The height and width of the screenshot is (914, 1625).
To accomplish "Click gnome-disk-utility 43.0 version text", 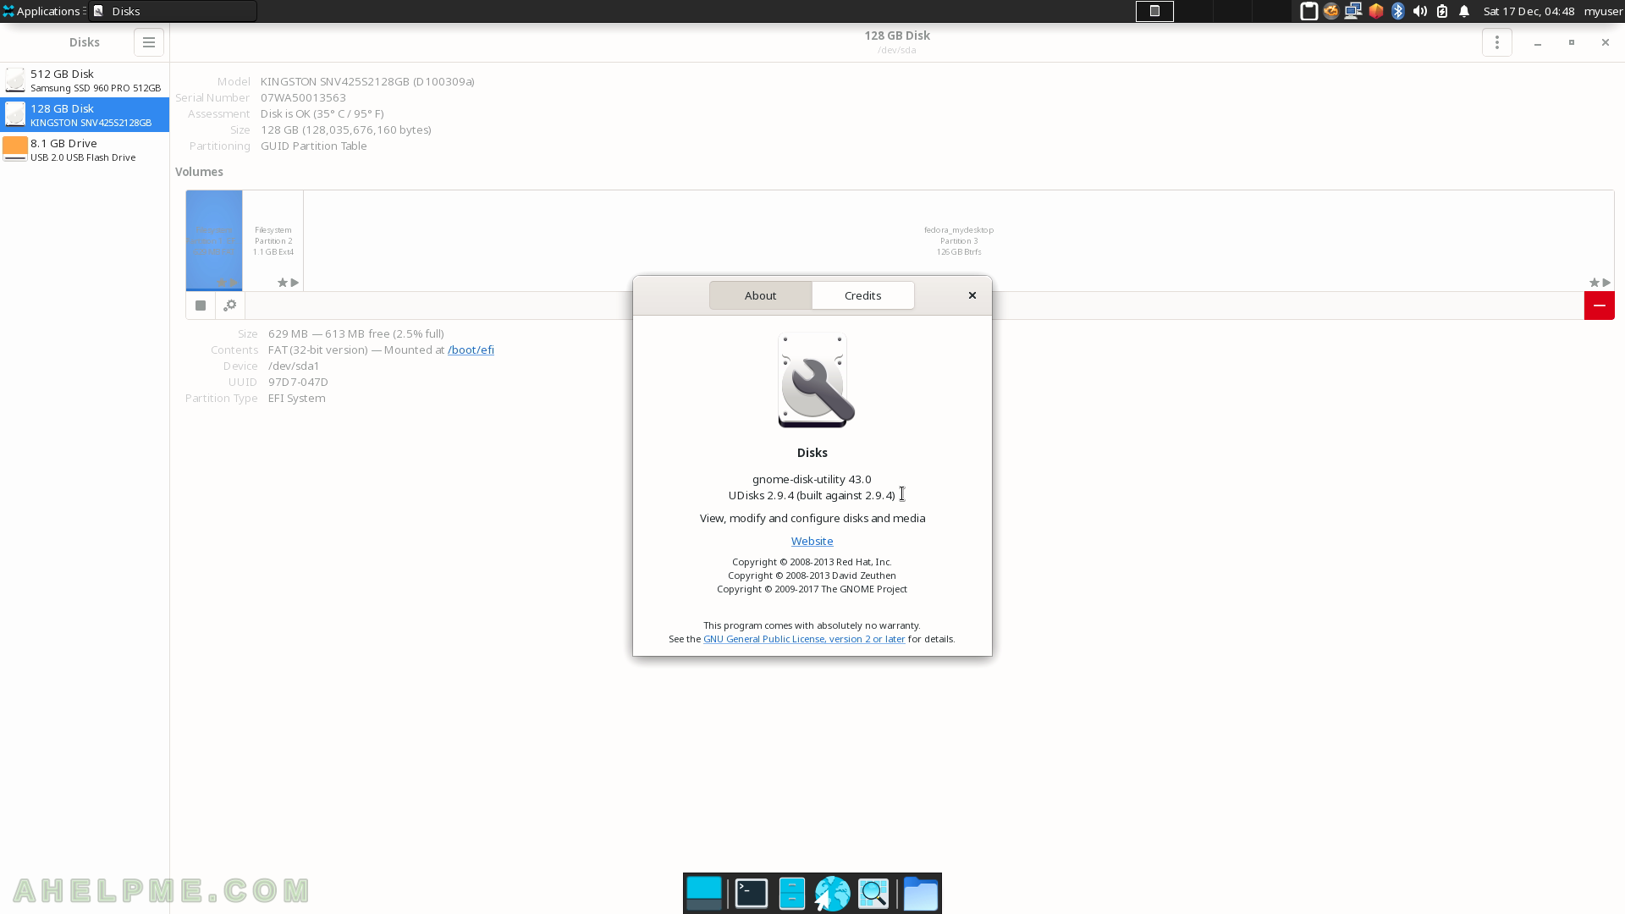I will 812,479.
